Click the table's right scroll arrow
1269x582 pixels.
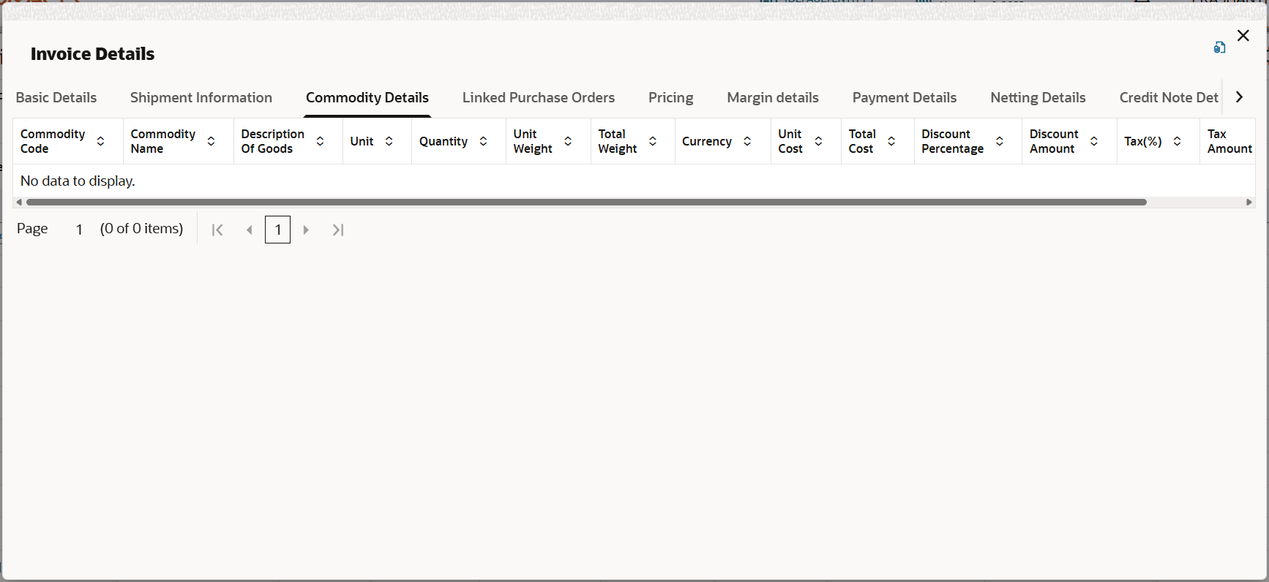[1249, 203]
